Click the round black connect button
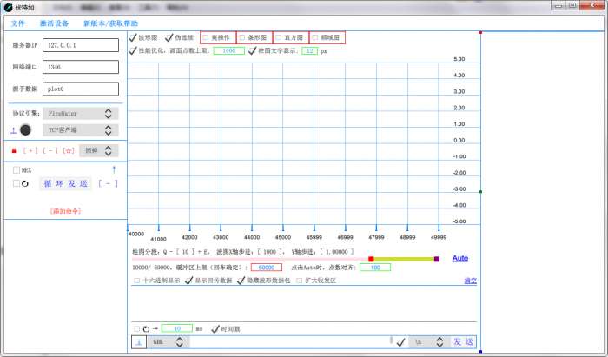Image resolution: width=608 pixels, height=357 pixels. [26, 129]
